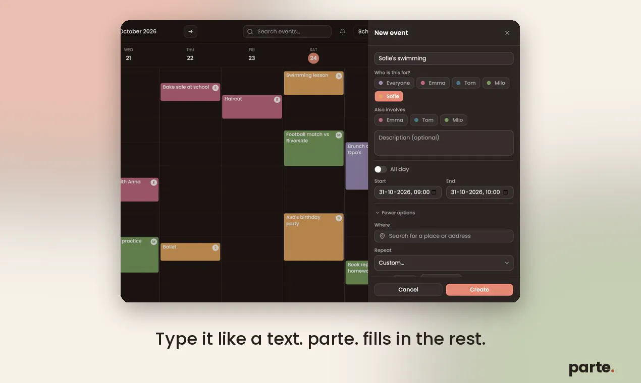Click the event title field "Sofie's swimming"
This screenshot has width=641, height=383.
click(x=444, y=58)
